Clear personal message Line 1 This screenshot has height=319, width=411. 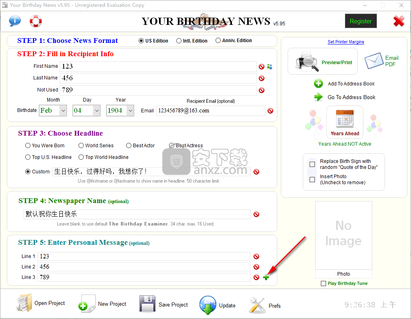click(256, 256)
